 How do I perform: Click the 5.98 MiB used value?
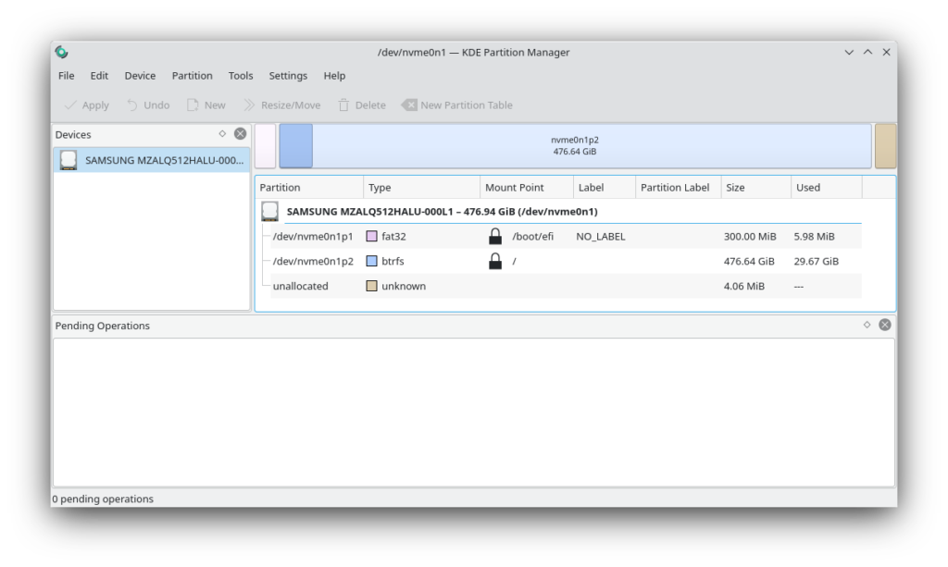coord(815,237)
